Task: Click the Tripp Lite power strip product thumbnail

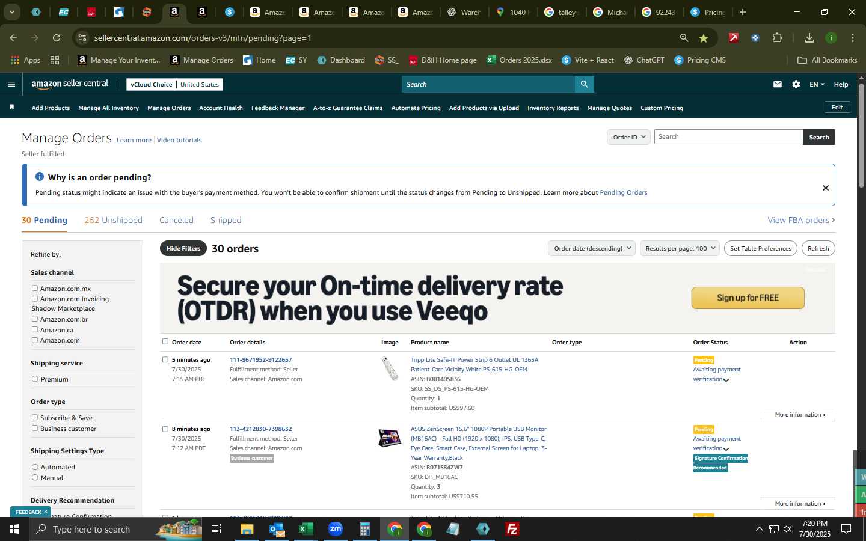Action: 390,368
